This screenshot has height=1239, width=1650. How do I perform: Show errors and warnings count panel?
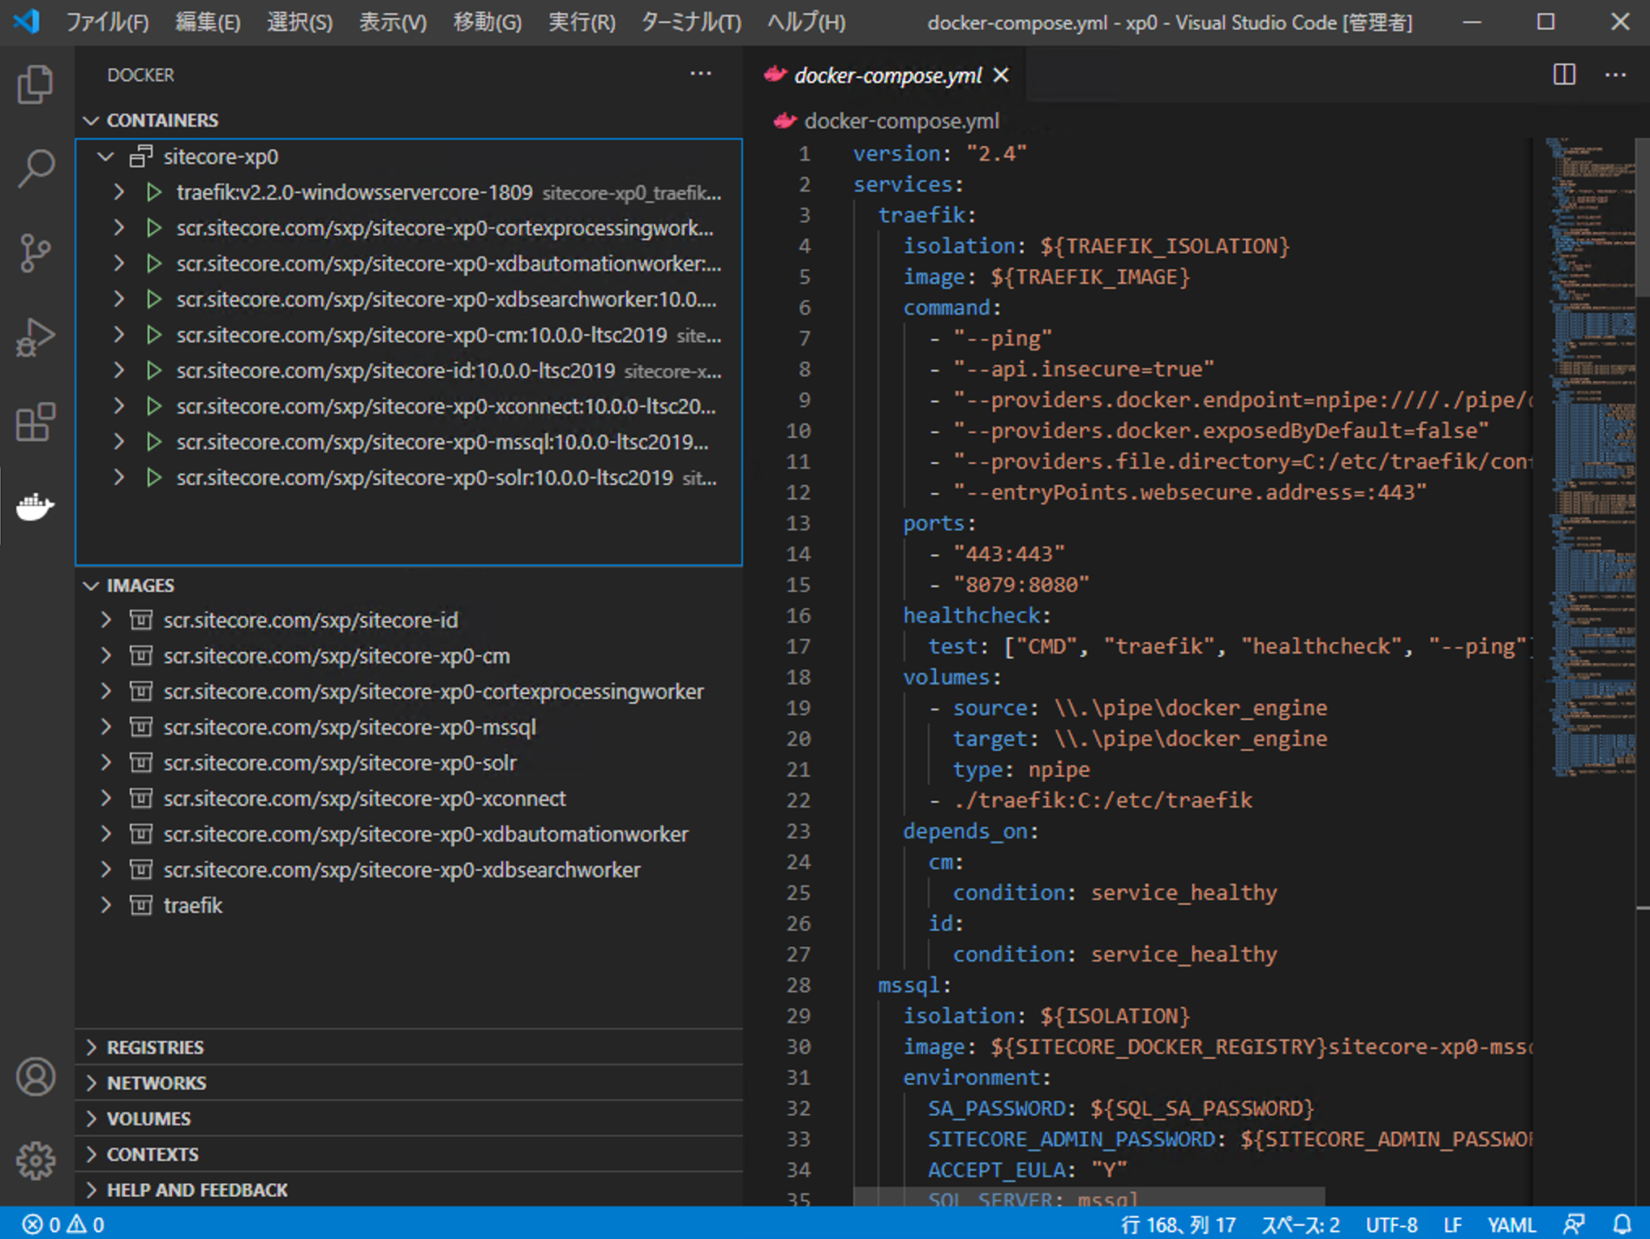(x=63, y=1224)
